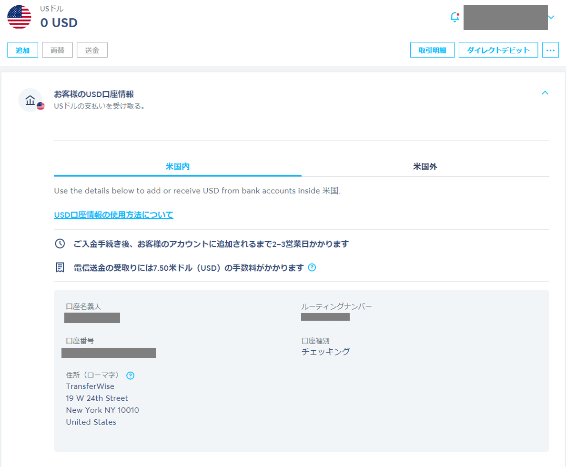Click the United States address line
This screenshot has width=566, height=467.
pyautogui.click(x=91, y=422)
